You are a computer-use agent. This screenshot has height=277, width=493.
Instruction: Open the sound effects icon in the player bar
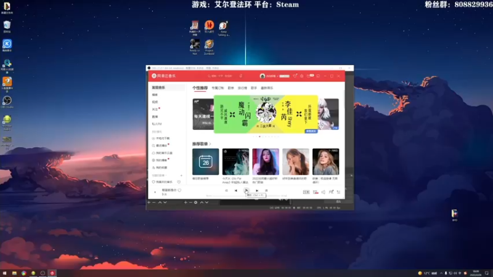pyautogui.click(x=316, y=192)
